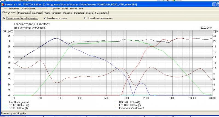Viewport: 219px width, 117px height.
Task: Select the F-Gang/Imped. tab
Action: click(x=9, y=13)
